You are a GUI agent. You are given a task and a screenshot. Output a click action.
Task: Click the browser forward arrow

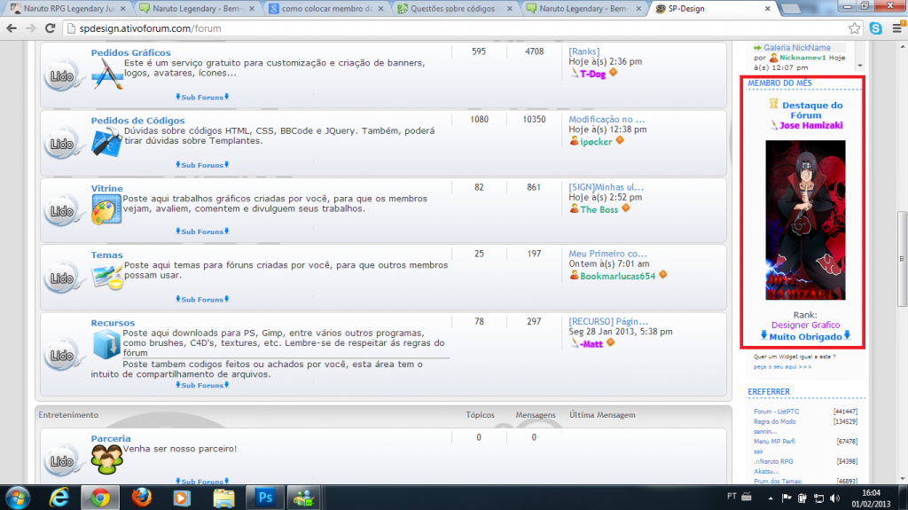pos(31,28)
